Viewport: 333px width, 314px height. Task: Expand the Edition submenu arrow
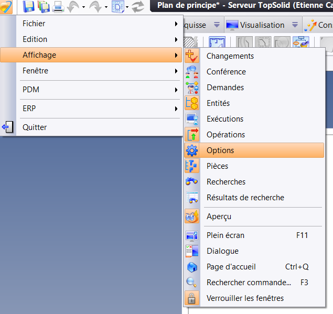point(176,39)
